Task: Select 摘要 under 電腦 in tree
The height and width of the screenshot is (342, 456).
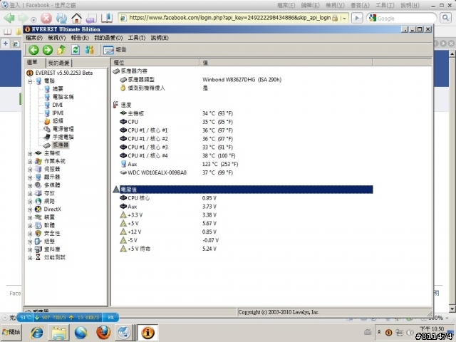Action: (58, 88)
